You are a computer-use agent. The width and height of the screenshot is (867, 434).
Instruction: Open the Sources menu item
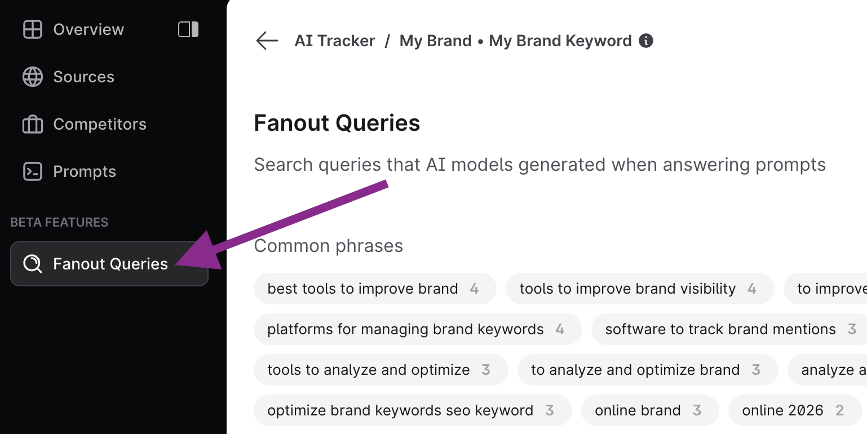coord(83,77)
